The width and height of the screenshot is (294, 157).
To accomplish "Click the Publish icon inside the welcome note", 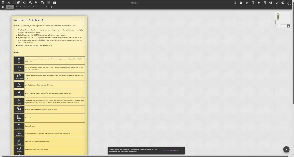I will tap(19, 101).
